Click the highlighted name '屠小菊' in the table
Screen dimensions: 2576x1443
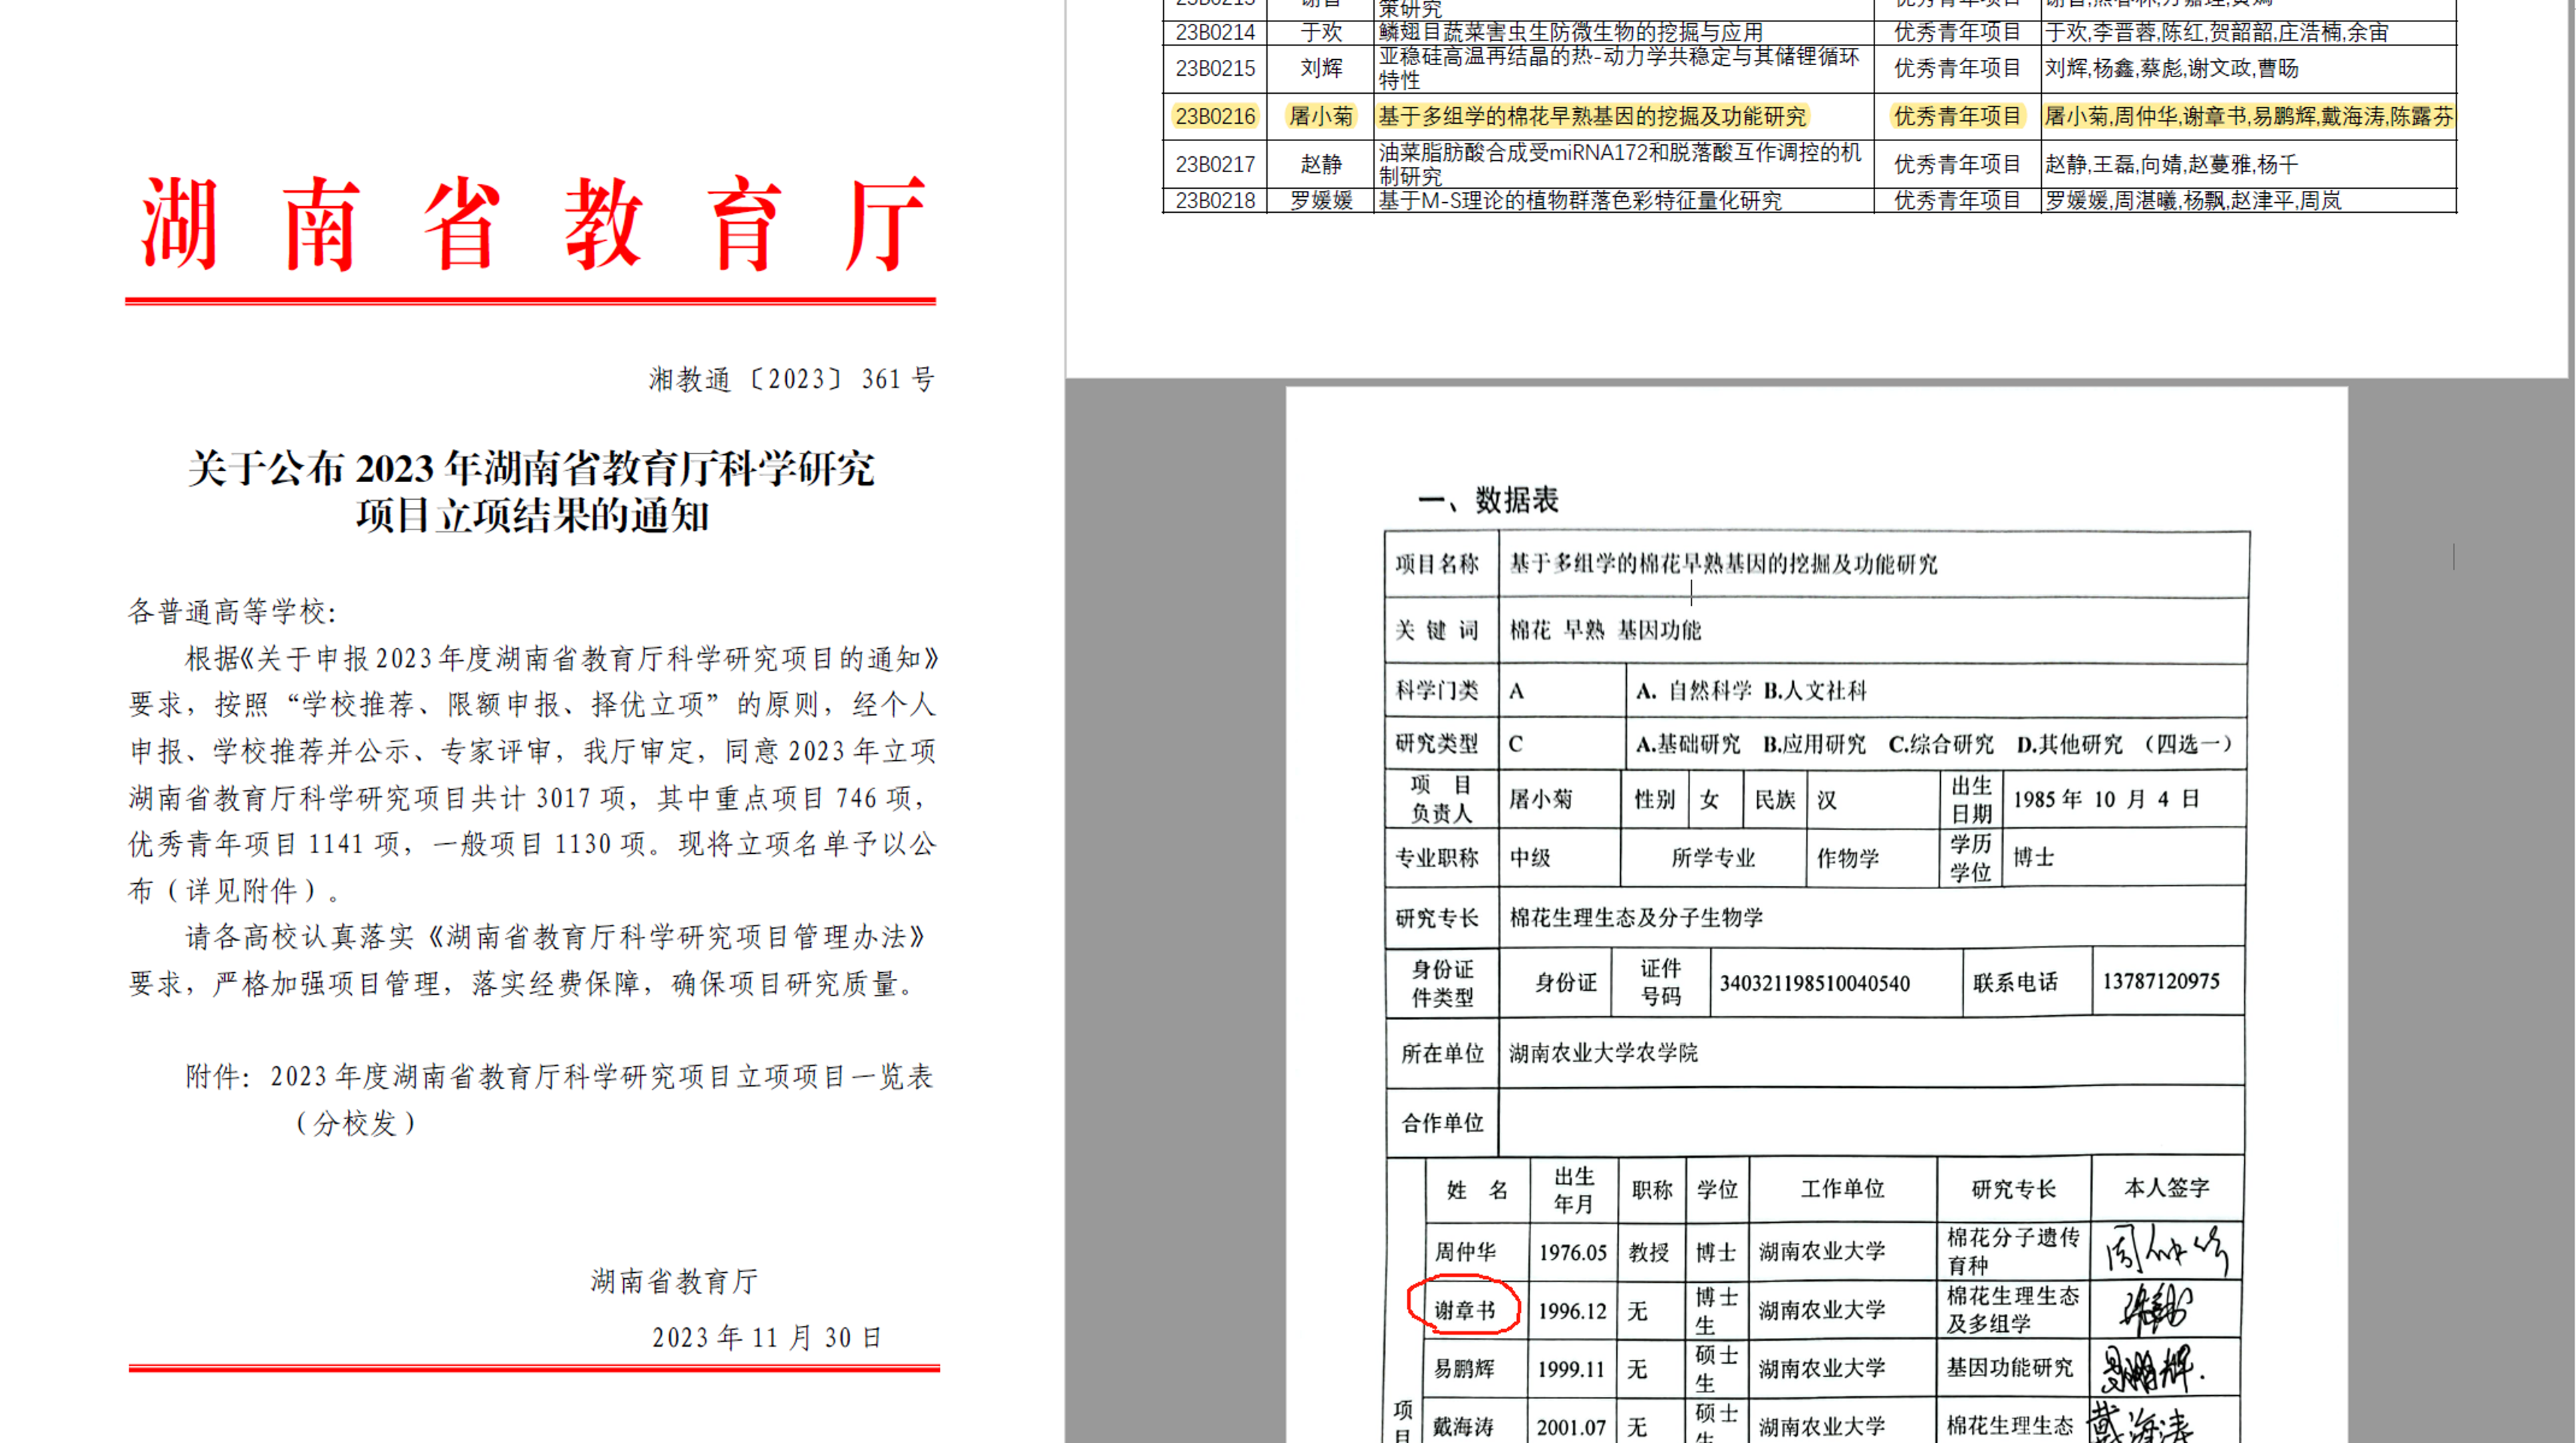tap(1321, 116)
